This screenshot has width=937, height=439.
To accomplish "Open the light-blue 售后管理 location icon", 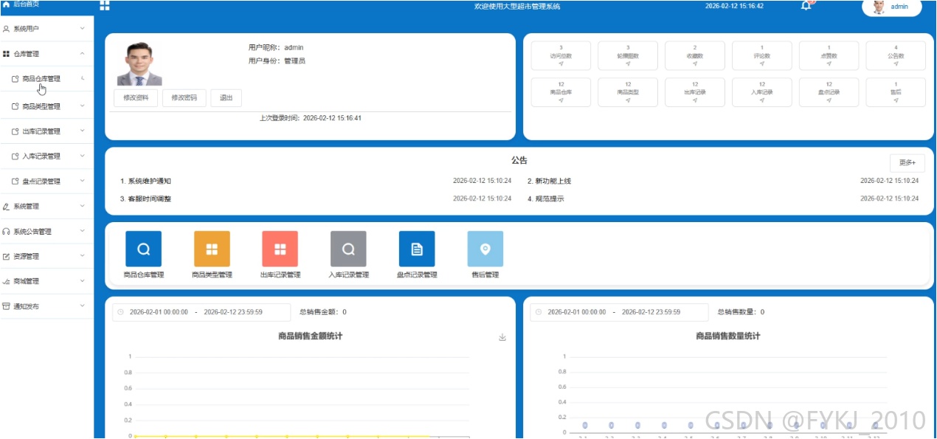I will pyautogui.click(x=485, y=249).
